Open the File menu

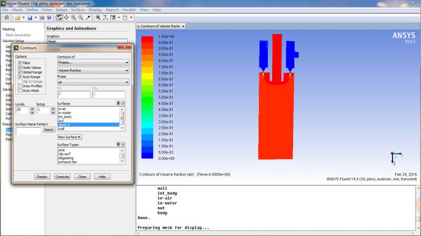[x=5, y=9]
